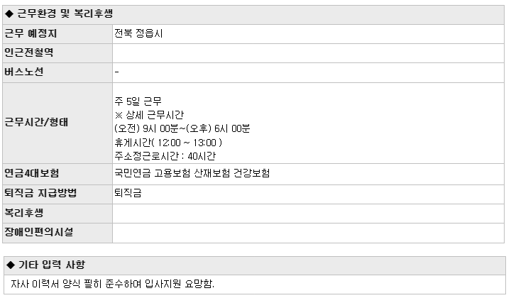Select the 장애인편의시설 row label
Viewport: 511px width, 298px height.
tap(57, 233)
